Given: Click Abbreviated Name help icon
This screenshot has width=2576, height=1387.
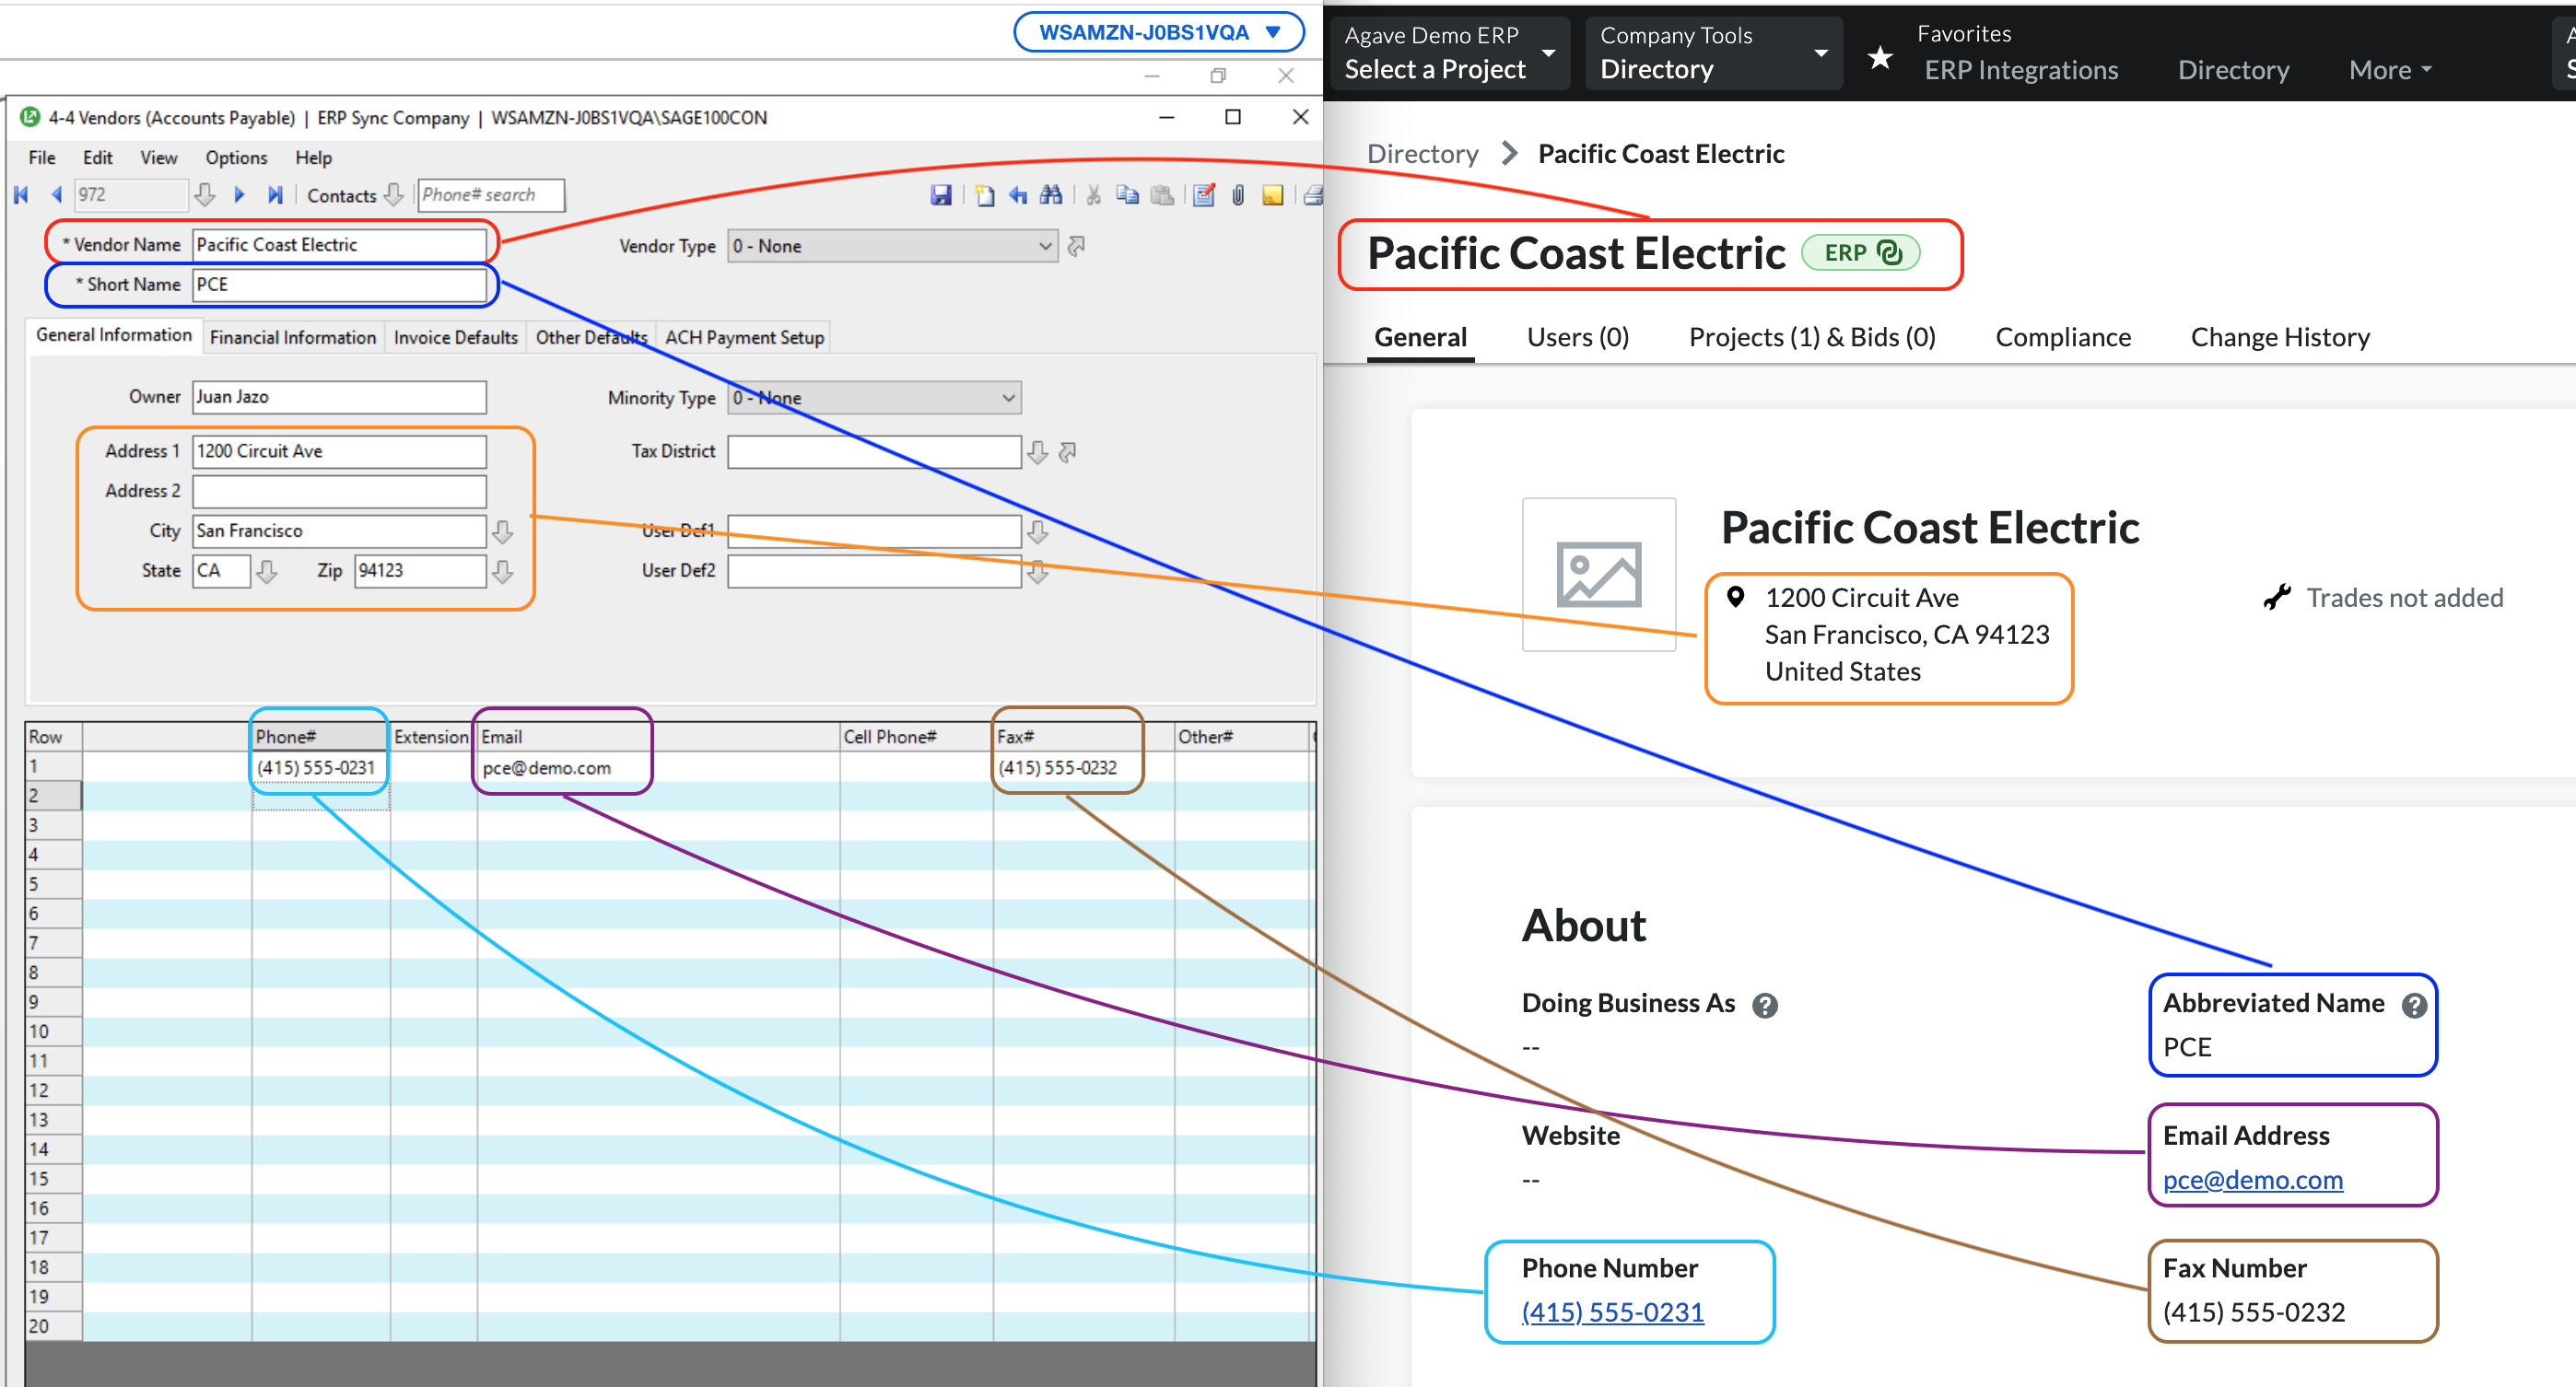Looking at the screenshot, I should coord(2414,1006).
